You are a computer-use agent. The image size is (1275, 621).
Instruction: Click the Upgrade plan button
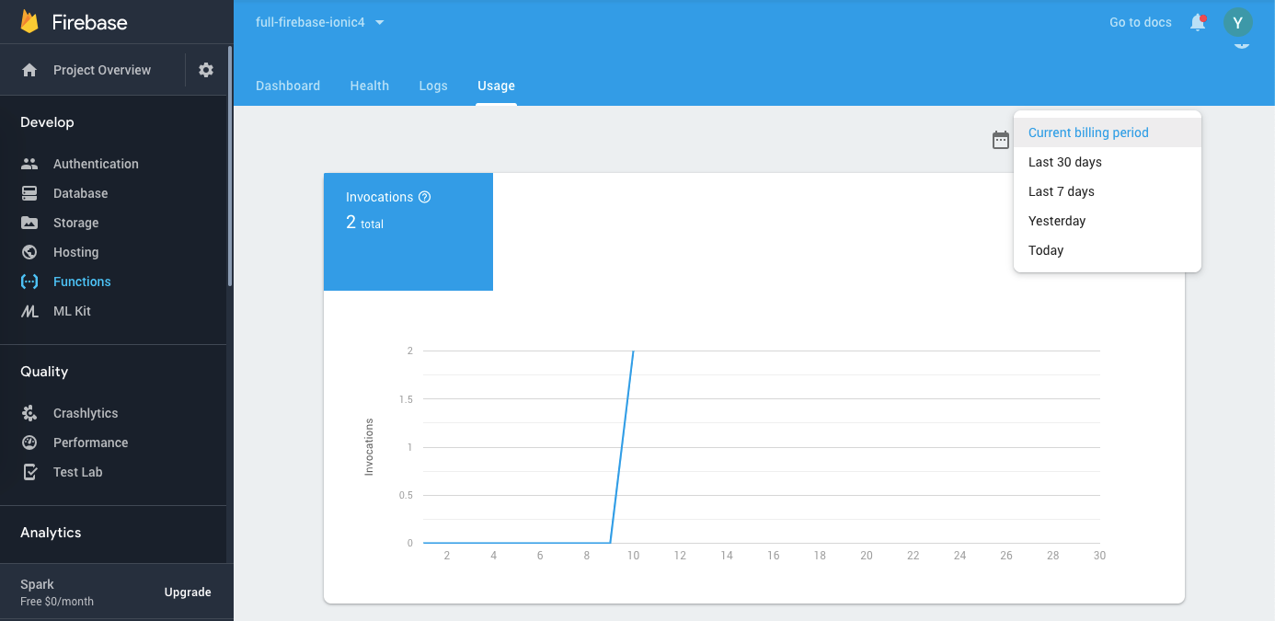pos(188,592)
